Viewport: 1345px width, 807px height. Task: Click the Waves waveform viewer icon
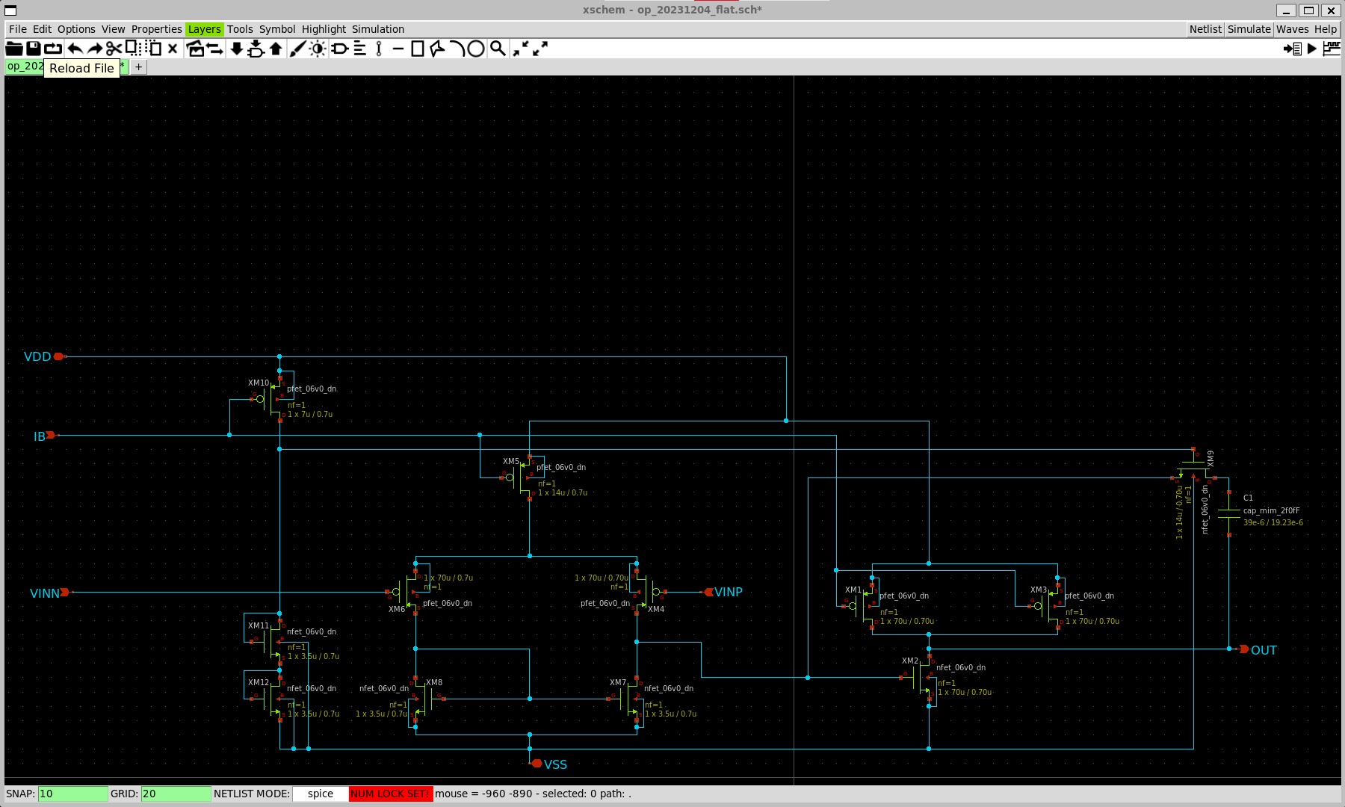coord(1332,49)
